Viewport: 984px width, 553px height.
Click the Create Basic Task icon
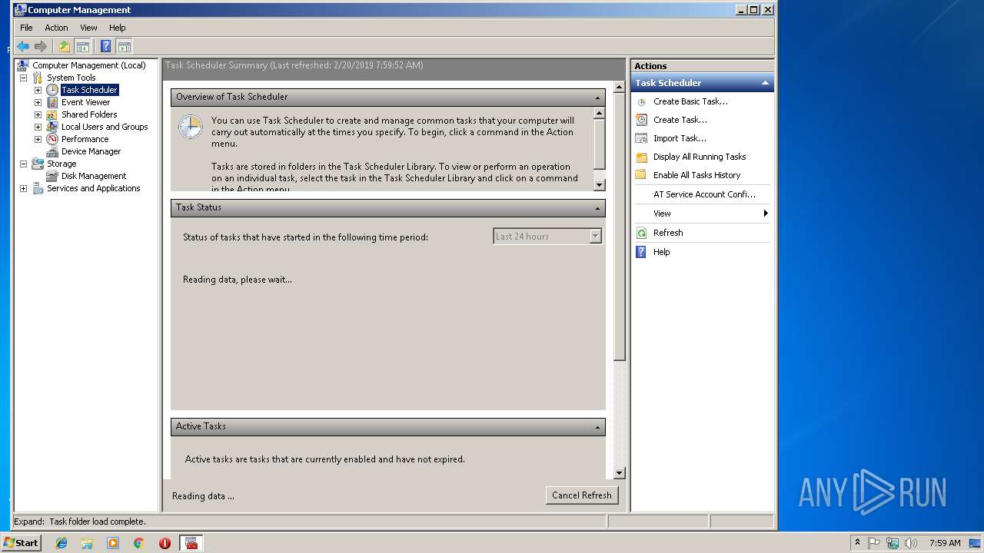641,101
